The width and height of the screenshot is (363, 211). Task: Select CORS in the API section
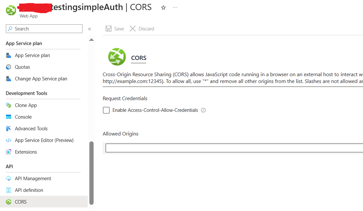pyautogui.click(x=20, y=202)
